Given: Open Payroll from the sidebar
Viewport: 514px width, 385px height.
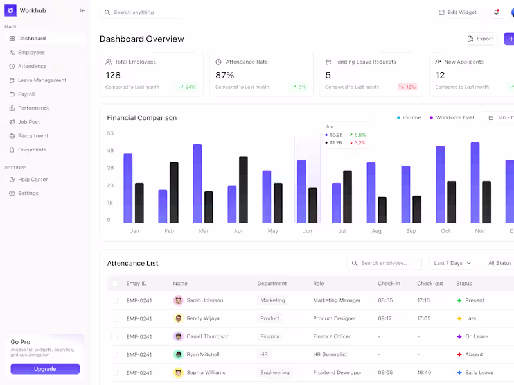Looking at the screenshot, I should click(x=12, y=94).
